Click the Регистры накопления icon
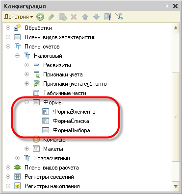The width and height of the screenshot is (182, 194). pos(17,186)
